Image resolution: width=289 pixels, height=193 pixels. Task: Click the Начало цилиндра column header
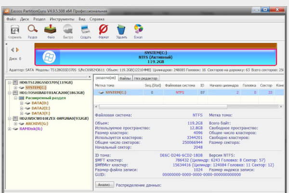tap(224, 85)
